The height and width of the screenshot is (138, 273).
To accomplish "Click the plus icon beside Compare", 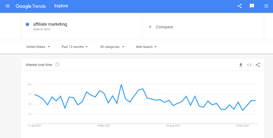I will click(150, 27).
